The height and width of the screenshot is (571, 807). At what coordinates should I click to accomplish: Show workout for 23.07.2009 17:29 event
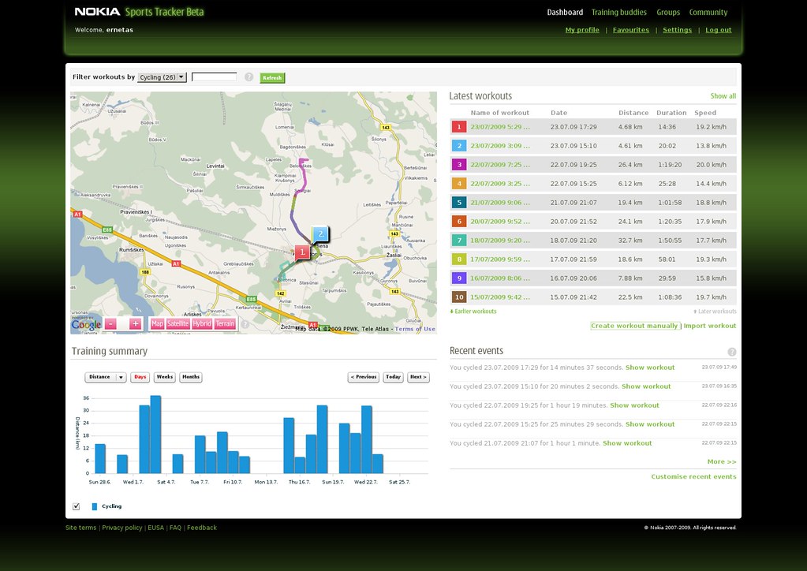(650, 368)
